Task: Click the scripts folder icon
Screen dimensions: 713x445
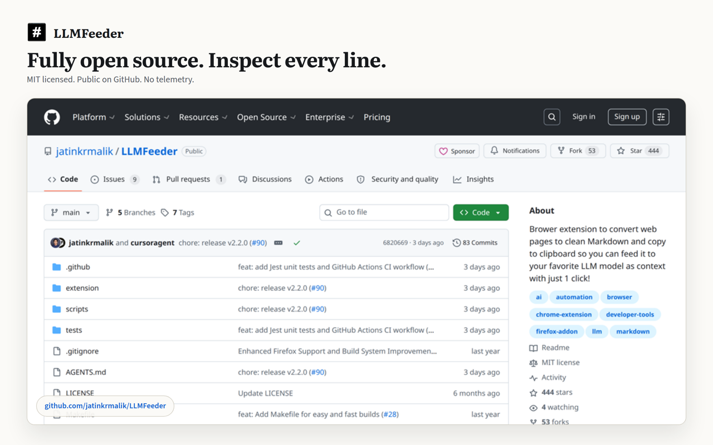Action: (x=56, y=309)
